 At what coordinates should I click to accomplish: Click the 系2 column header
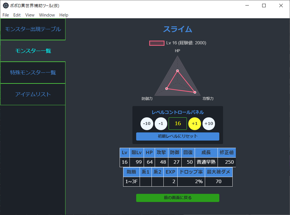tap(157, 172)
